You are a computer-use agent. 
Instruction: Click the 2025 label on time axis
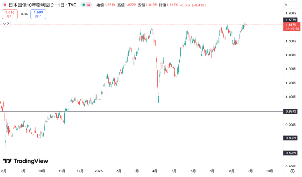[x=99, y=171]
